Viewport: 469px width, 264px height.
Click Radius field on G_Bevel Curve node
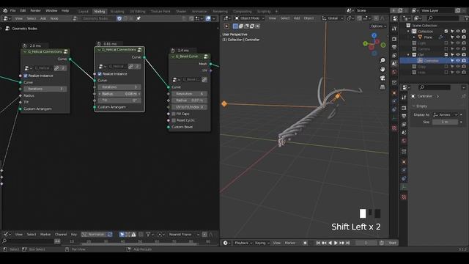pos(189,100)
